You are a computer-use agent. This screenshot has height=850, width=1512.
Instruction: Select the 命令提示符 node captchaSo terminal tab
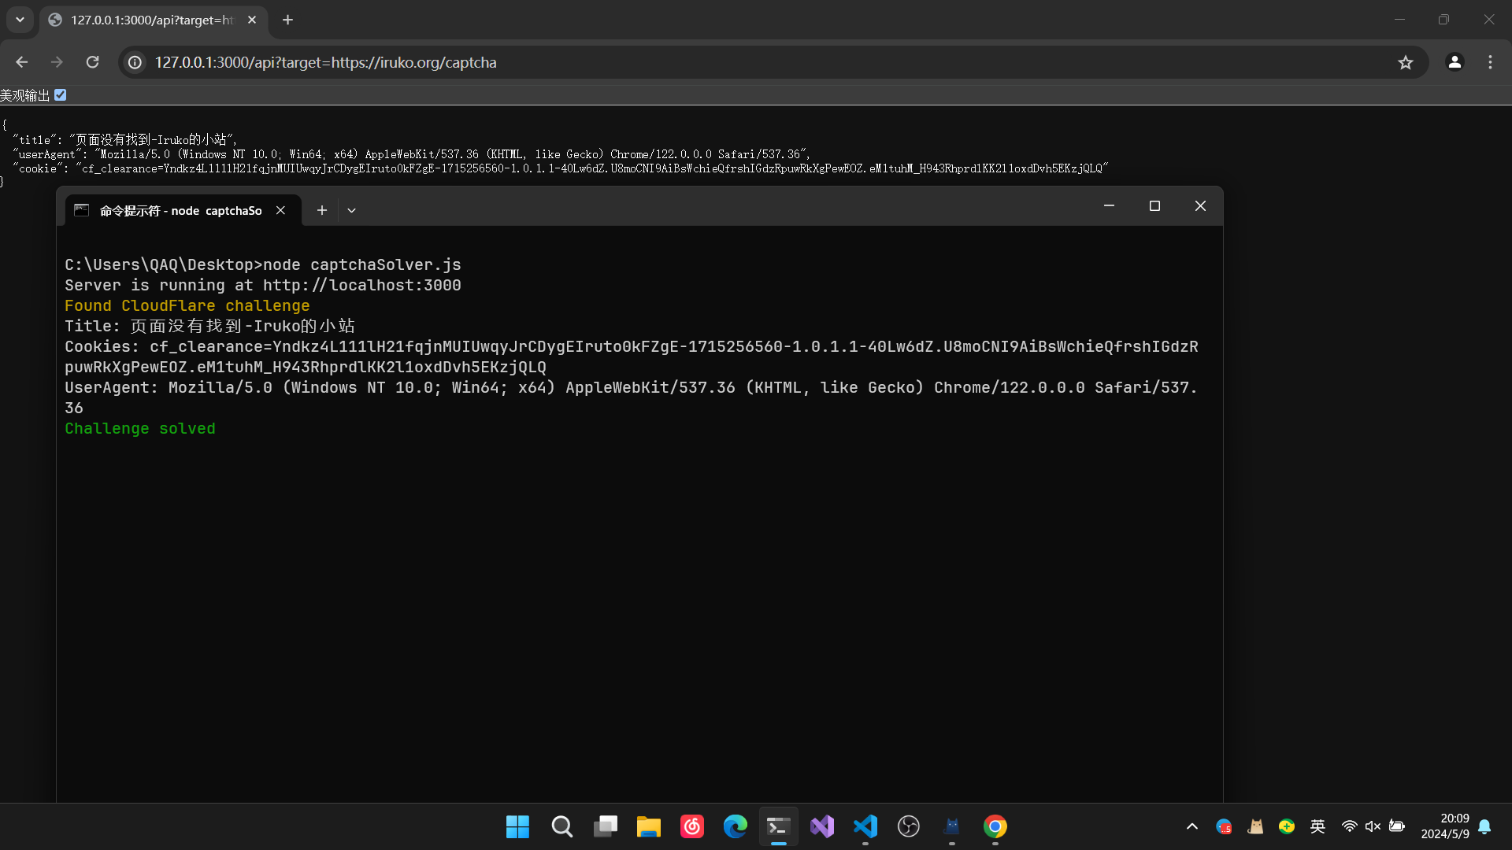180,210
